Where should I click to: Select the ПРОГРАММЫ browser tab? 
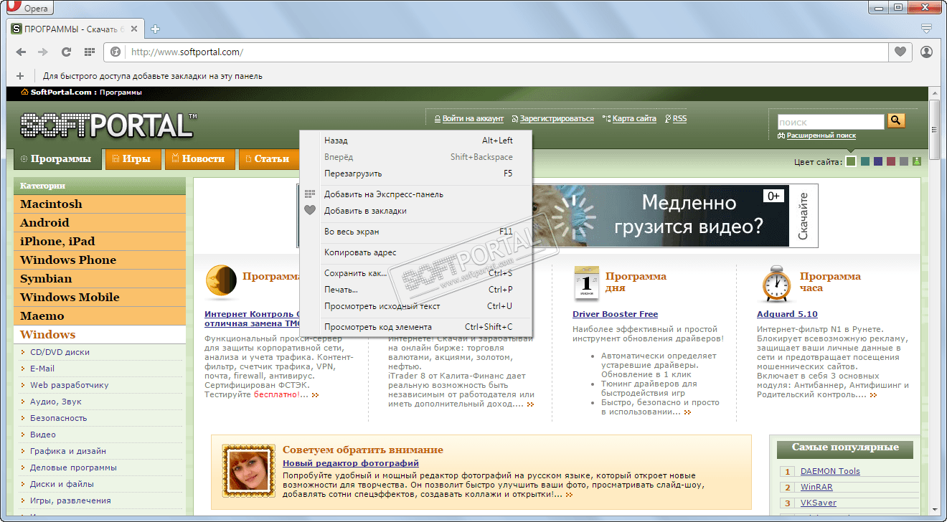[75, 29]
